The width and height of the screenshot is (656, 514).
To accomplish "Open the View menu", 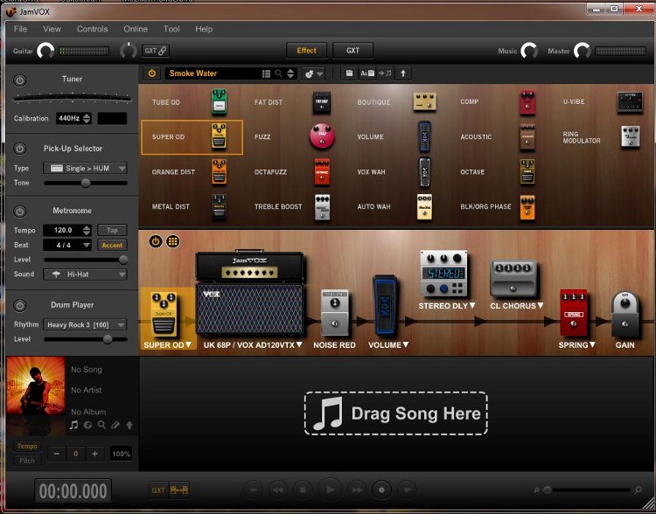I will (52, 29).
